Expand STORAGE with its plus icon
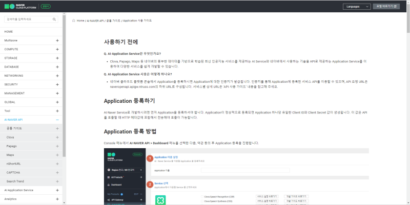Viewport: 410px width, 205px height. [57, 58]
